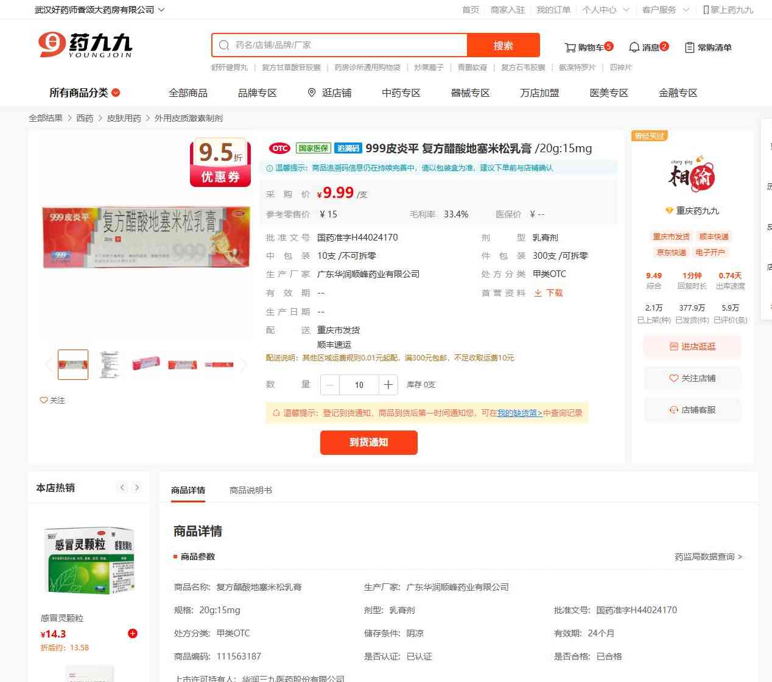Expand the 所有商品分类 category dropdown
This screenshot has width=772, height=682.
click(x=85, y=93)
